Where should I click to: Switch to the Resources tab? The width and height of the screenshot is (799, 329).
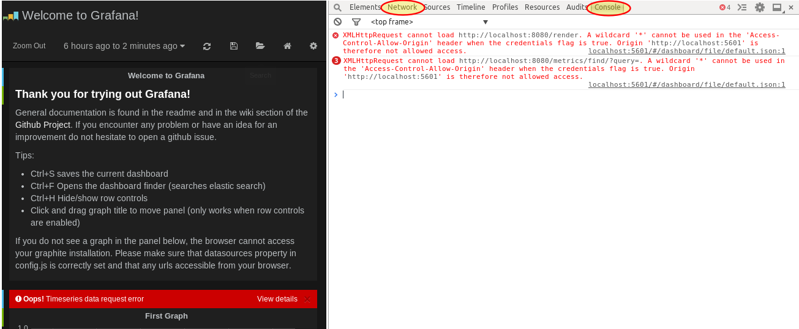pyautogui.click(x=542, y=7)
